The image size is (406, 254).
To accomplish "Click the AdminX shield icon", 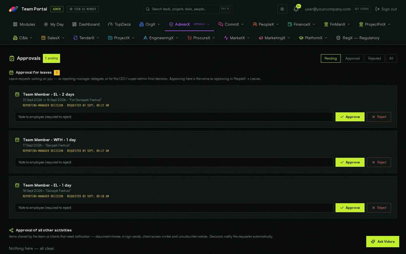I will tap(171, 24).
